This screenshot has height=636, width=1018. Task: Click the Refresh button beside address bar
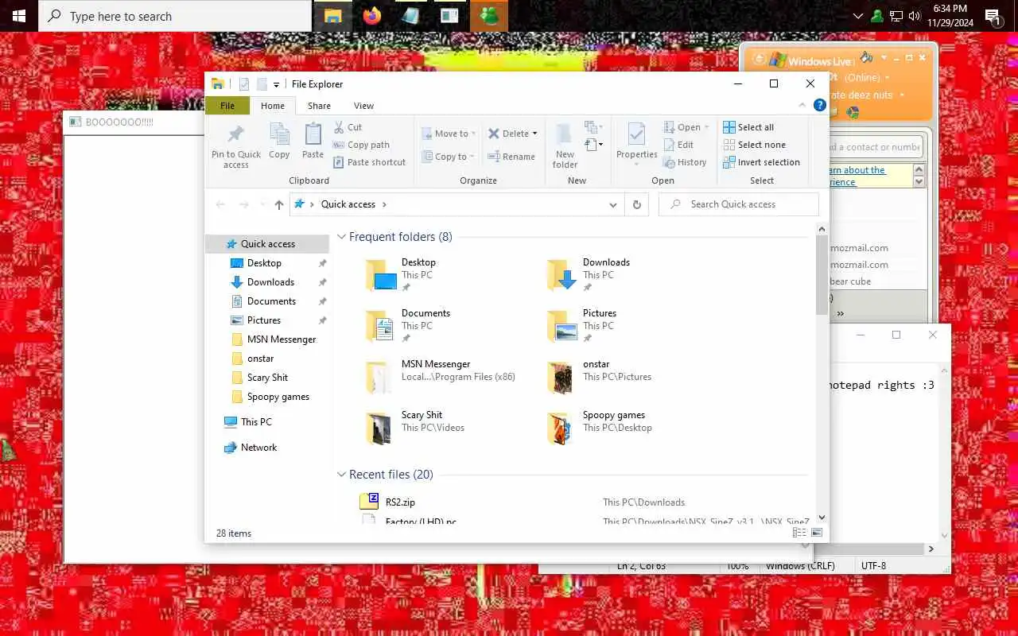tap(636, 204)
